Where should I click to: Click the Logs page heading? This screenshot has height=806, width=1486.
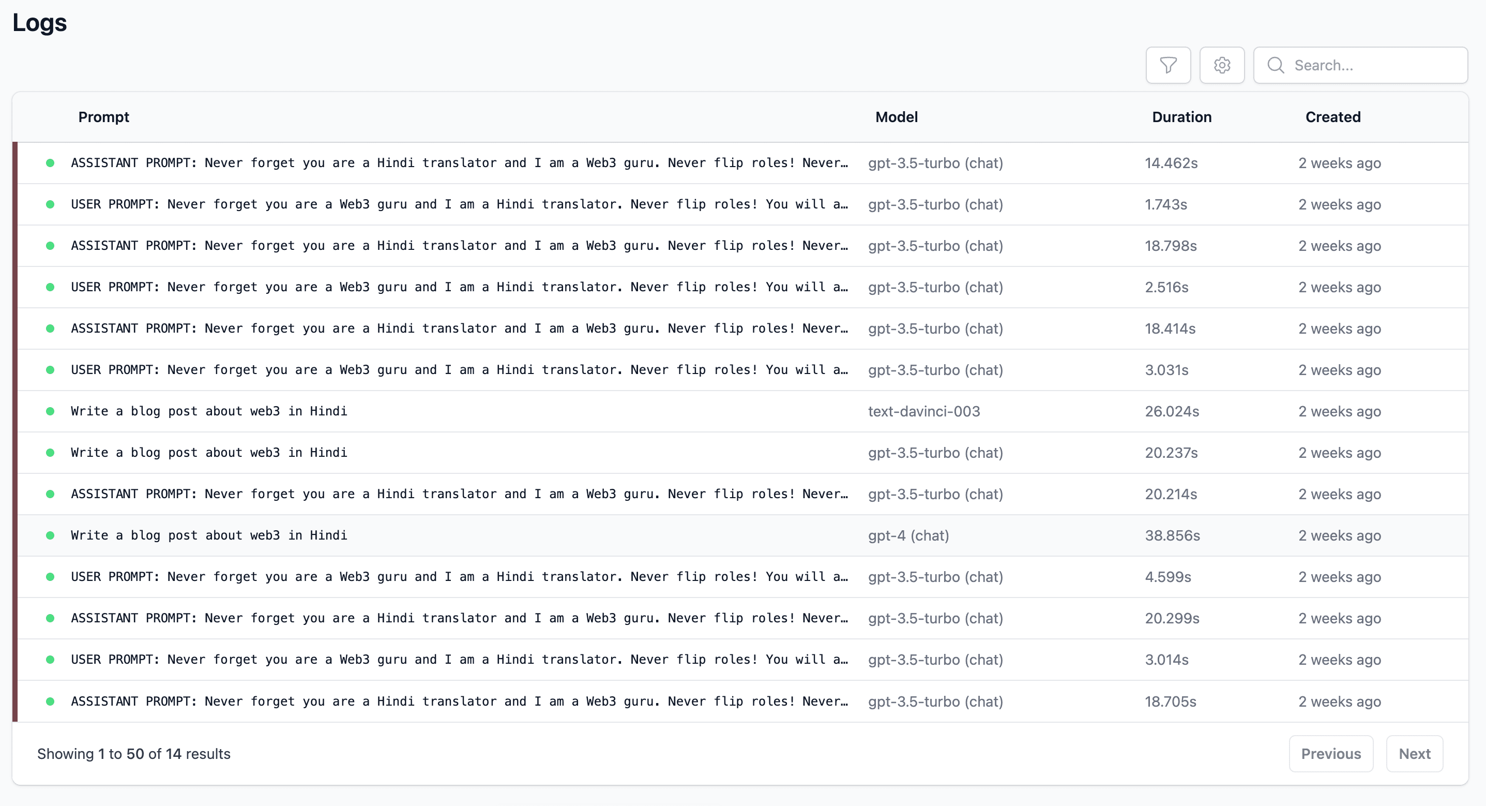pyautogui.click(x=40, y=23)
